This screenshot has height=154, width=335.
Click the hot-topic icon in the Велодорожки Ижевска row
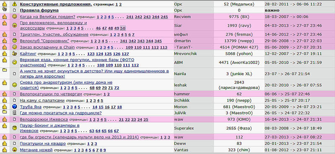coord(4,119)
